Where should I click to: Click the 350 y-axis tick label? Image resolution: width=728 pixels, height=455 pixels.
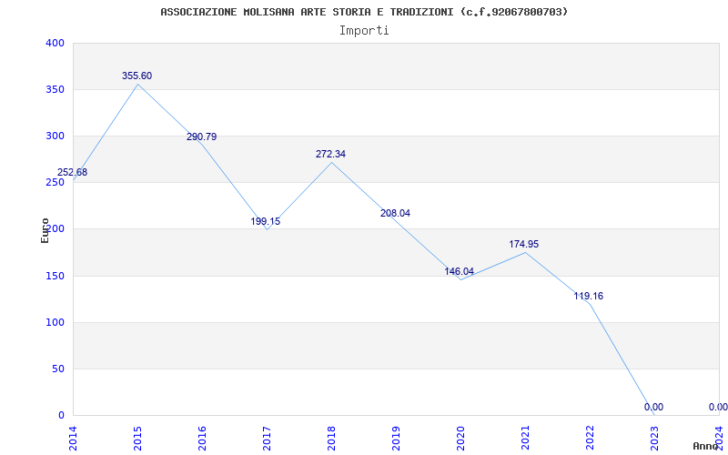coord(55,89)
